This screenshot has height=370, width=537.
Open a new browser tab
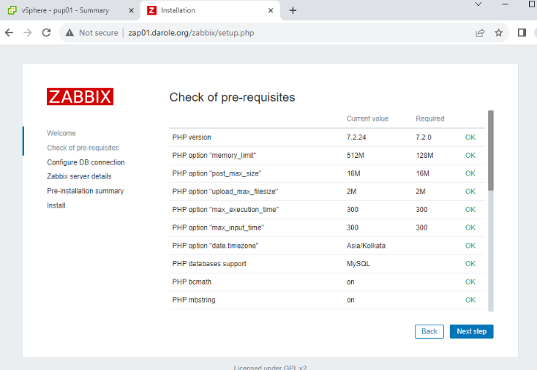click(x=293, y=11)
